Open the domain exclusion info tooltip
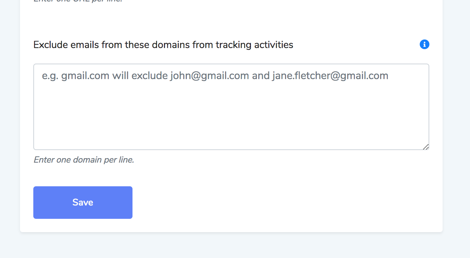This screenshot has height=258, width=470. pos(424,44)
